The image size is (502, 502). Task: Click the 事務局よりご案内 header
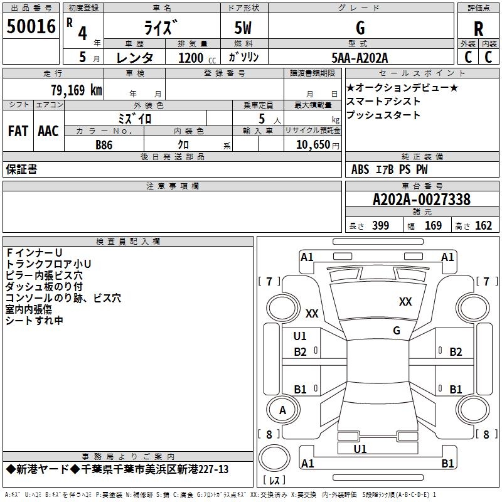128,457
